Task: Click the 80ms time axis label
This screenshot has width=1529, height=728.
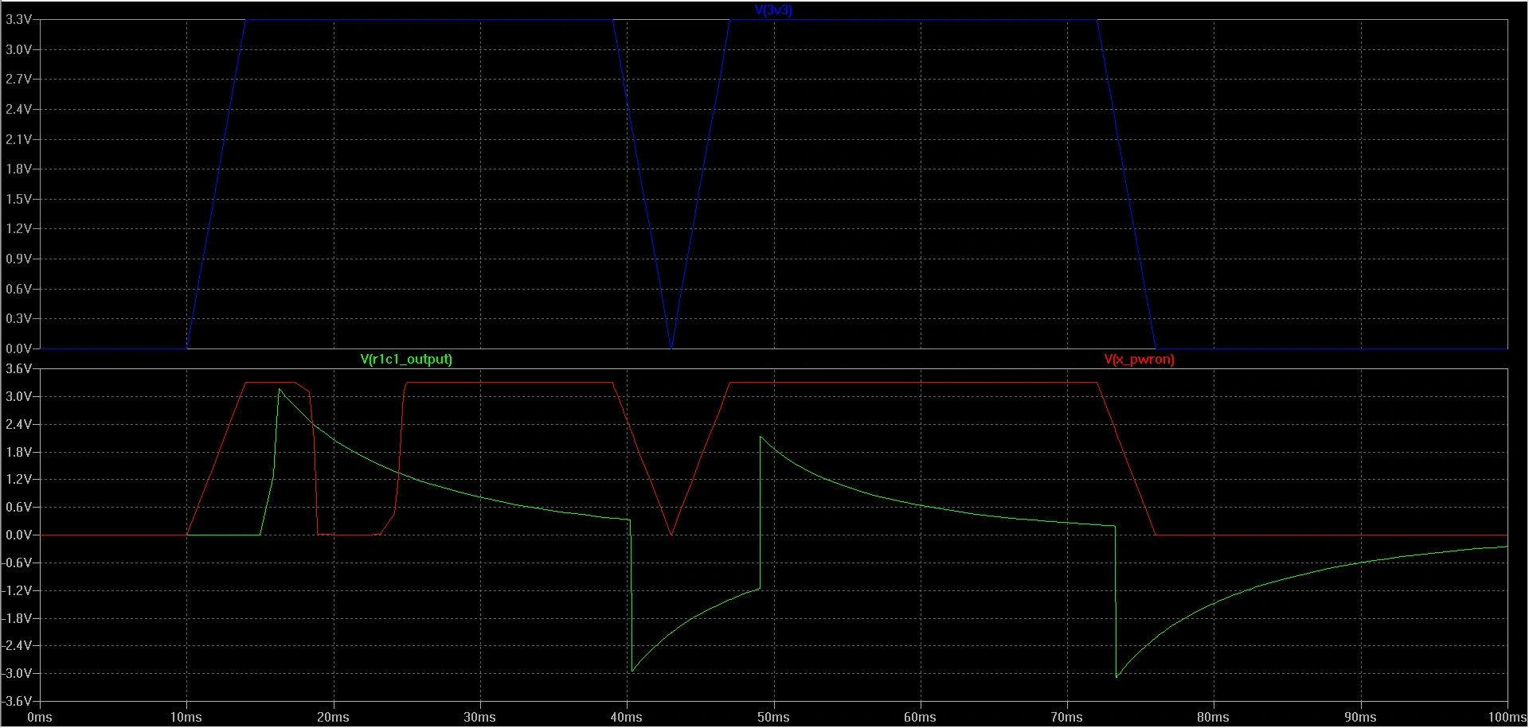Action: click(x=1213, y=717)
